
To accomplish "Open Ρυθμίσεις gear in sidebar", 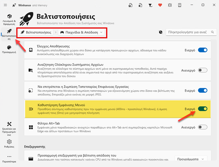I will pos(9,144).
